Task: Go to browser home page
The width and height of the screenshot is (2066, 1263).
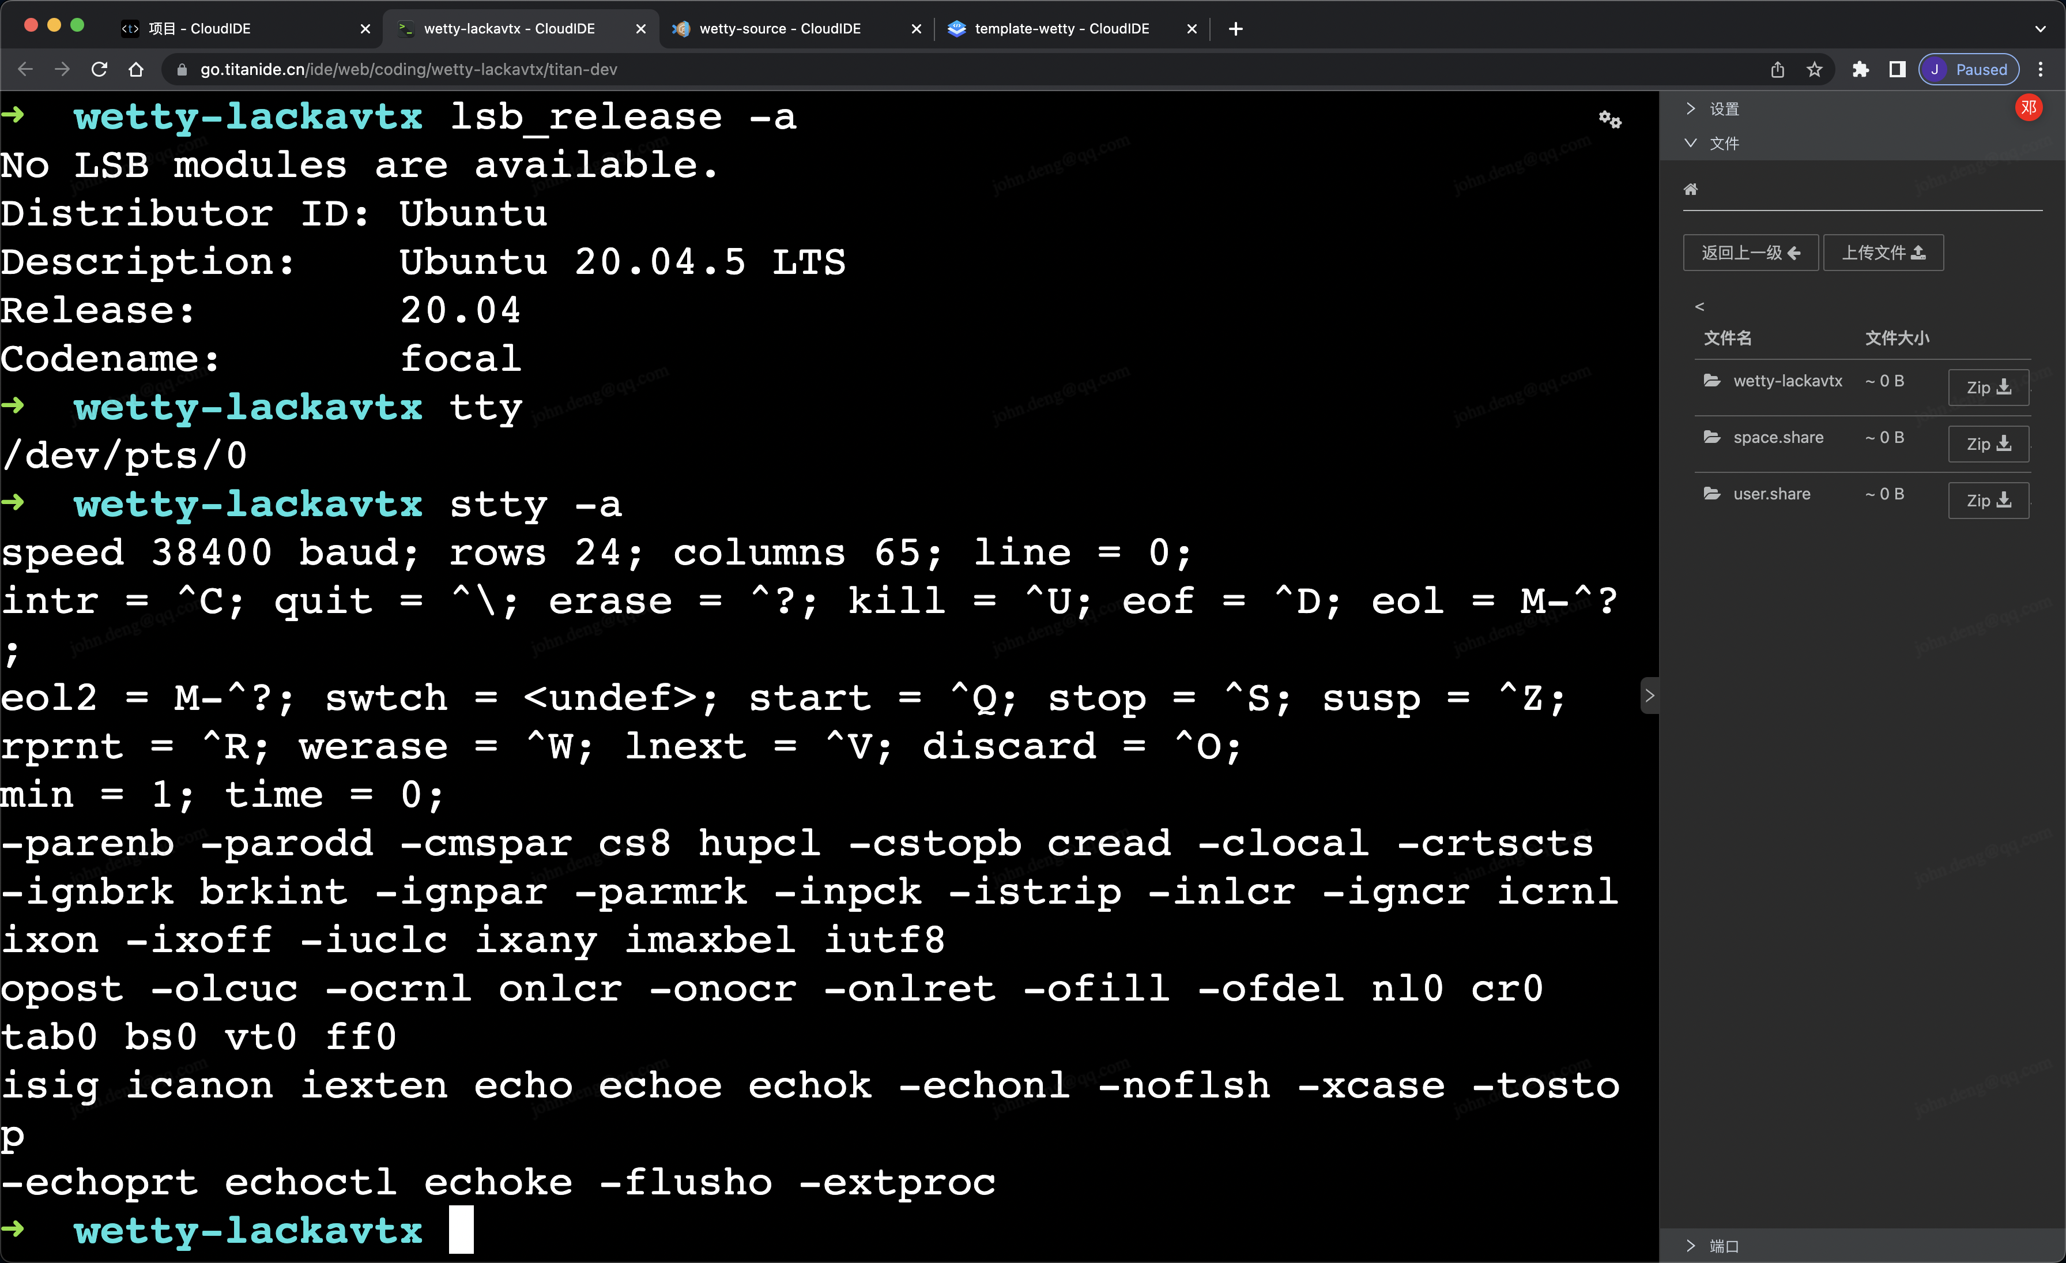Action: coord(136,70)
